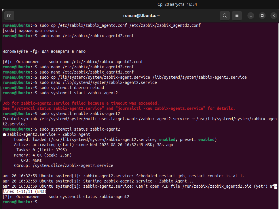
Task: Click the first 'sudo cp /etc/zabbix/zabbix_agentd.conf' command
Action: coord(120,25)
